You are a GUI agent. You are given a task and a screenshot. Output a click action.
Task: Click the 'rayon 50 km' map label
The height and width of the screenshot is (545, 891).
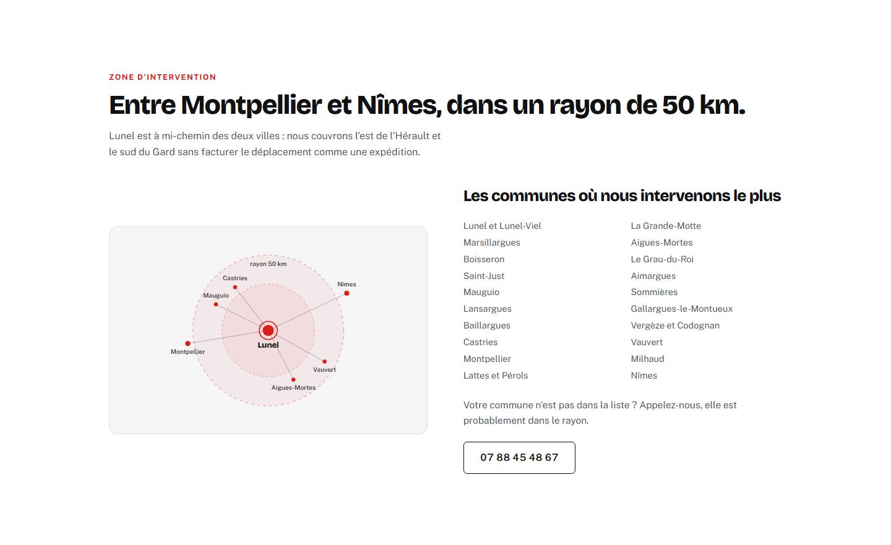(268, 264)
